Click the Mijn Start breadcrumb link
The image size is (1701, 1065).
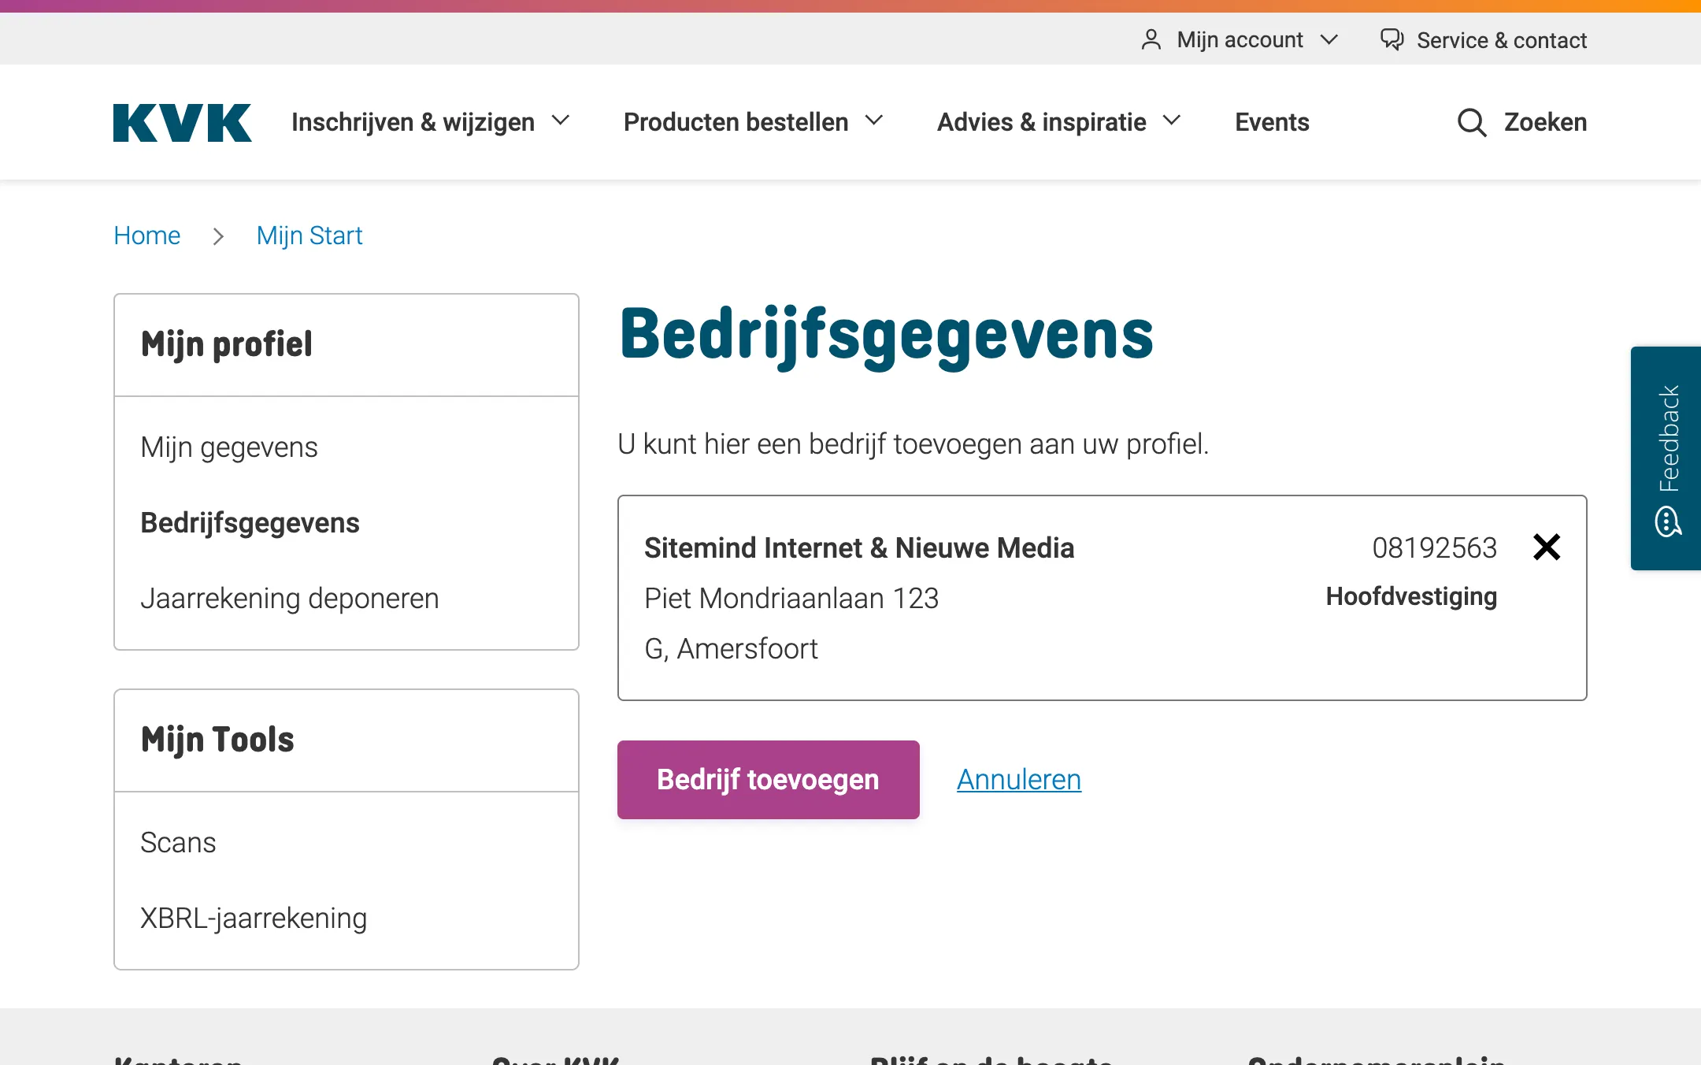point(309,236)
